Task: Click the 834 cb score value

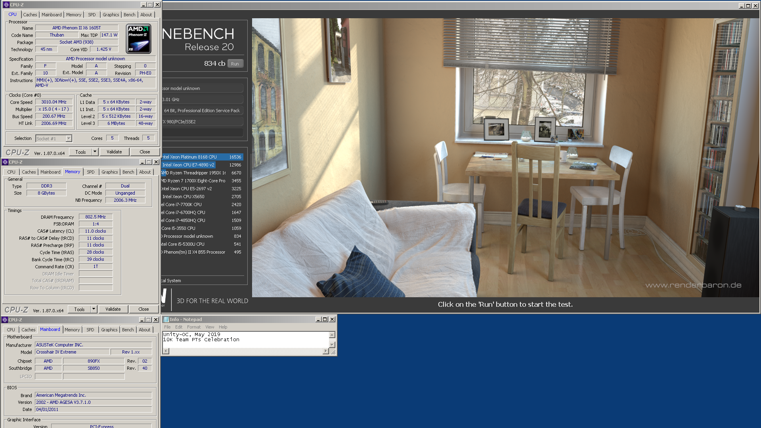Action: [214, 63]
